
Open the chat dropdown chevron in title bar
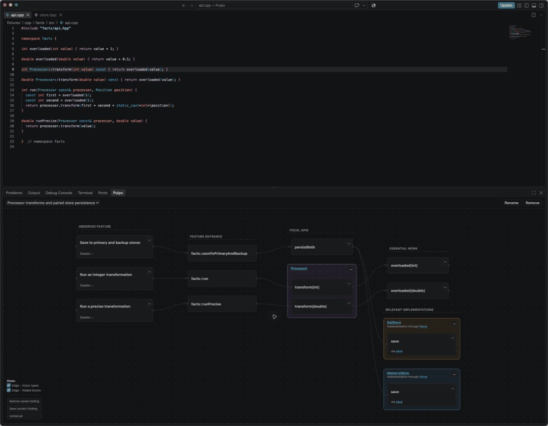tap(364, 5)
